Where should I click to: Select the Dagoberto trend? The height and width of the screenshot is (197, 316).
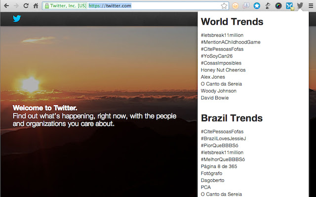[x=213, y=180]
